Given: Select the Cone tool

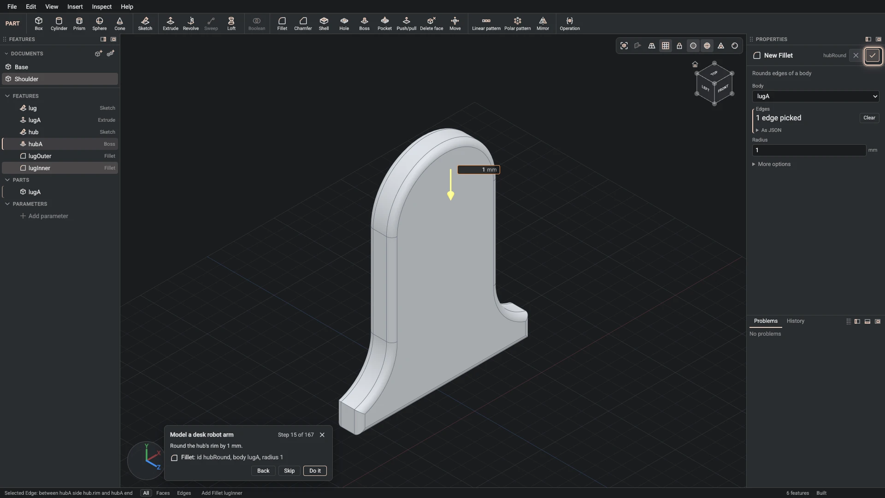Looking at the screenshot, I should click(x=120, y=24).
